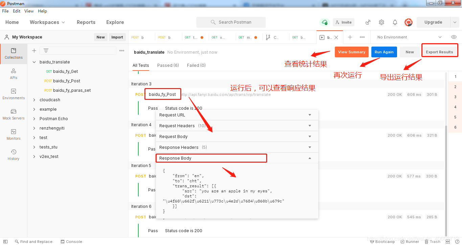Open the collections more options ellipsis
Image resolution: width=462 pixels, height=245 pixels.
[x=122, y=51]
